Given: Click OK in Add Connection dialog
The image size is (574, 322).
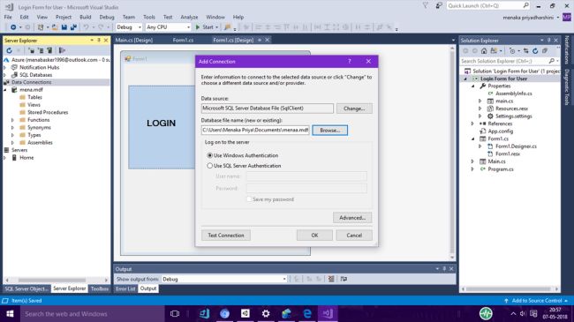Looking at the screenshot, I should pos(314,236).
